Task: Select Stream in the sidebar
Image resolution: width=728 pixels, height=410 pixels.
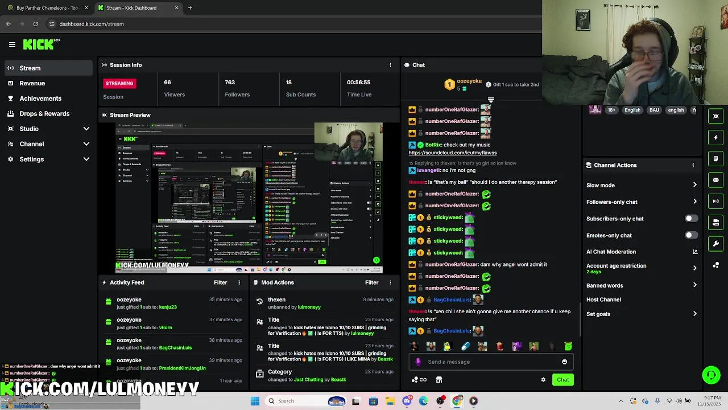Action: [48, 68]
